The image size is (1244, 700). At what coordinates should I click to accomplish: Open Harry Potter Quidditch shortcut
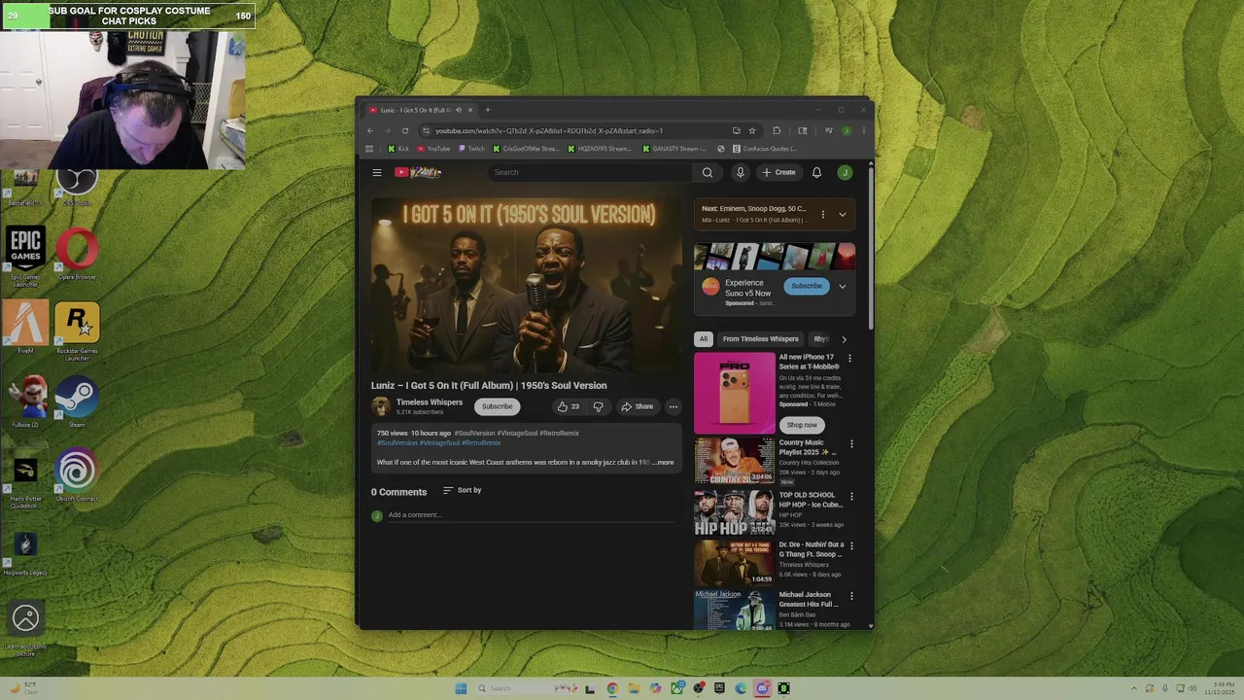25,480
